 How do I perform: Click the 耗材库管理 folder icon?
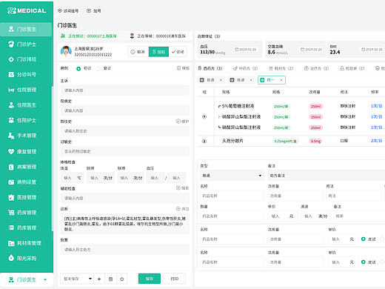11,243
